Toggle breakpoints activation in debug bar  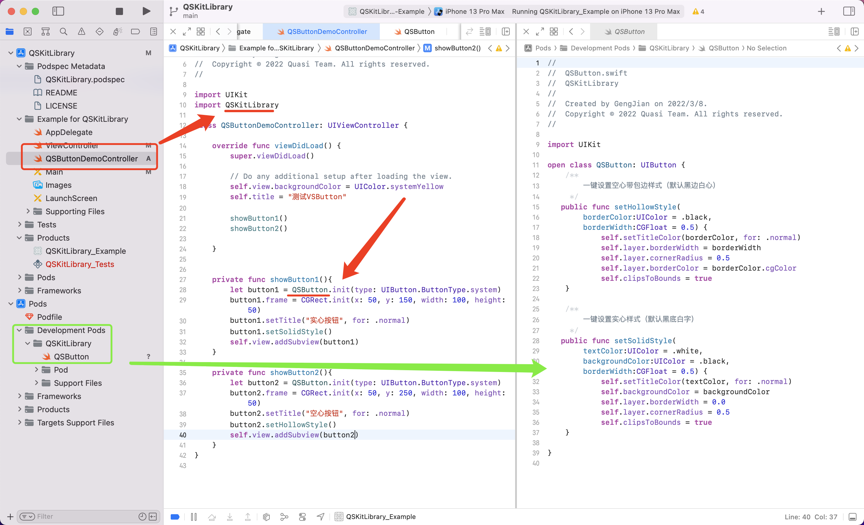[175, 516]
